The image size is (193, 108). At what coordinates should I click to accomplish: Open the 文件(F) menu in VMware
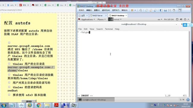point(81,10)
